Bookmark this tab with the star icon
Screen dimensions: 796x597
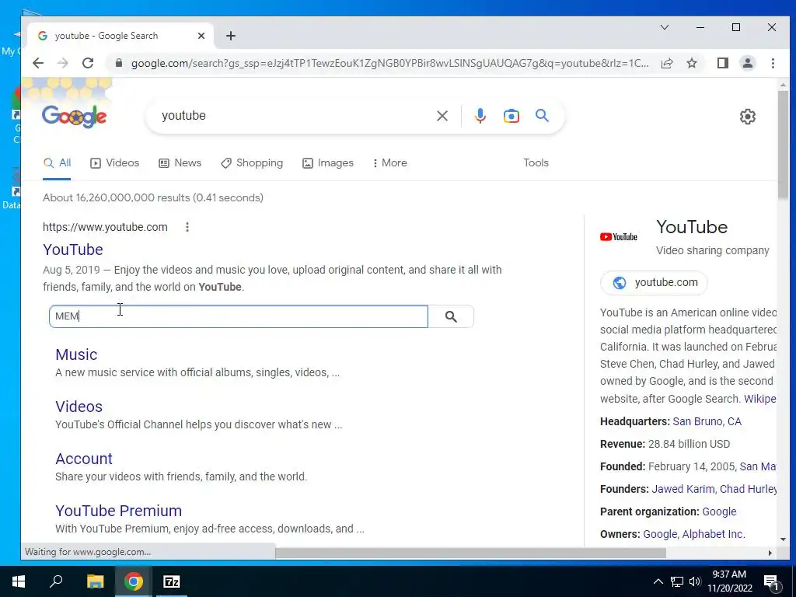coord(692,63)
